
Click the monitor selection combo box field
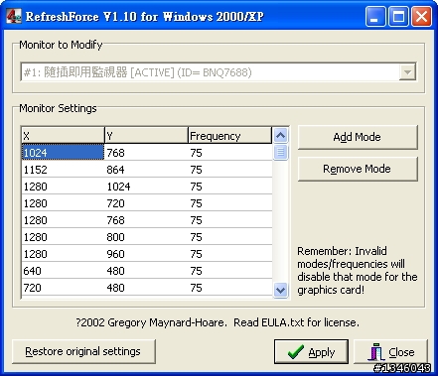[x=219, y=72]
